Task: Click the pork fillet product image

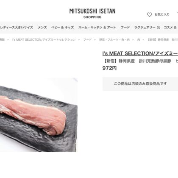Action: coord(39,115)
